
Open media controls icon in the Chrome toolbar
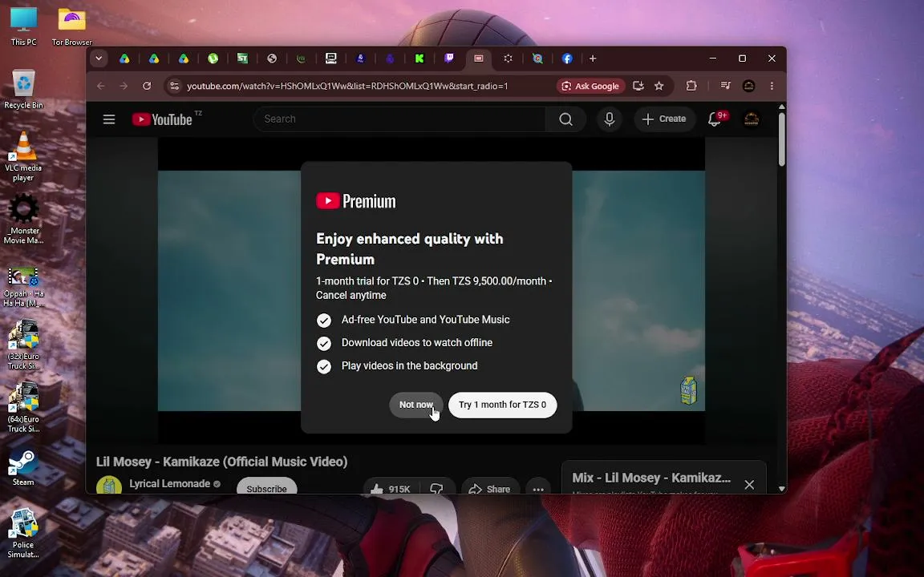point(725,86)
